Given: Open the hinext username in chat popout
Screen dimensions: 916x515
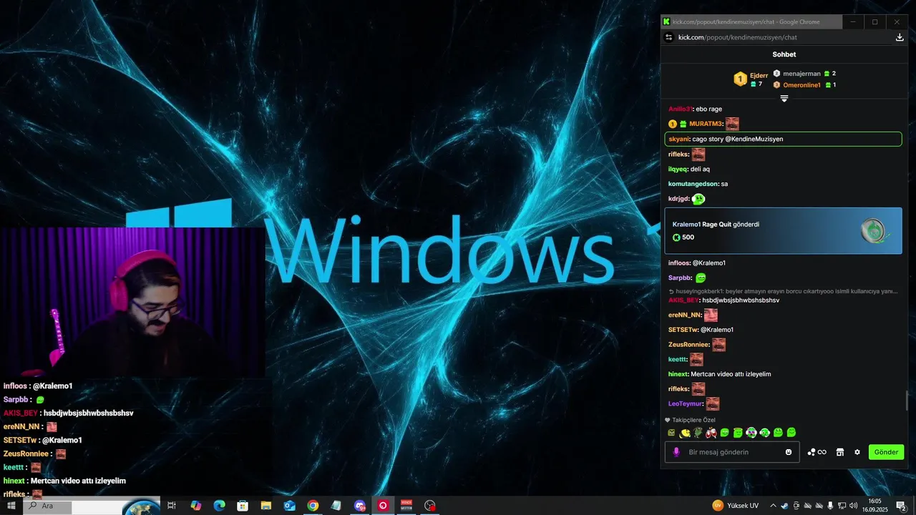Looking at the screenshot, I should pyautogui.click(x=678, y=374).
